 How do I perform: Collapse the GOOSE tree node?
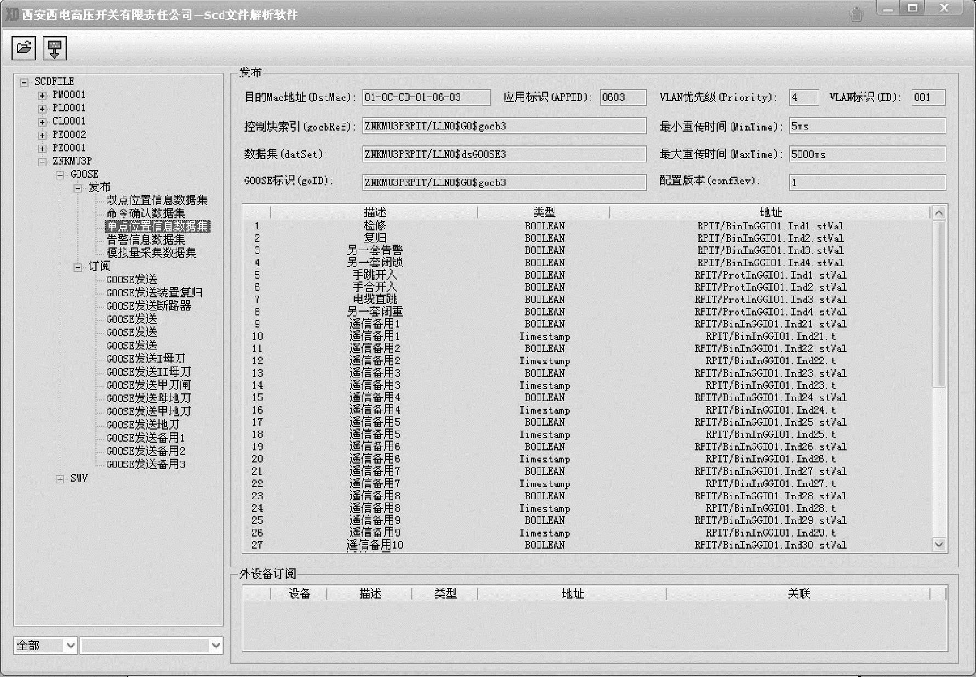tap(60, 175)
